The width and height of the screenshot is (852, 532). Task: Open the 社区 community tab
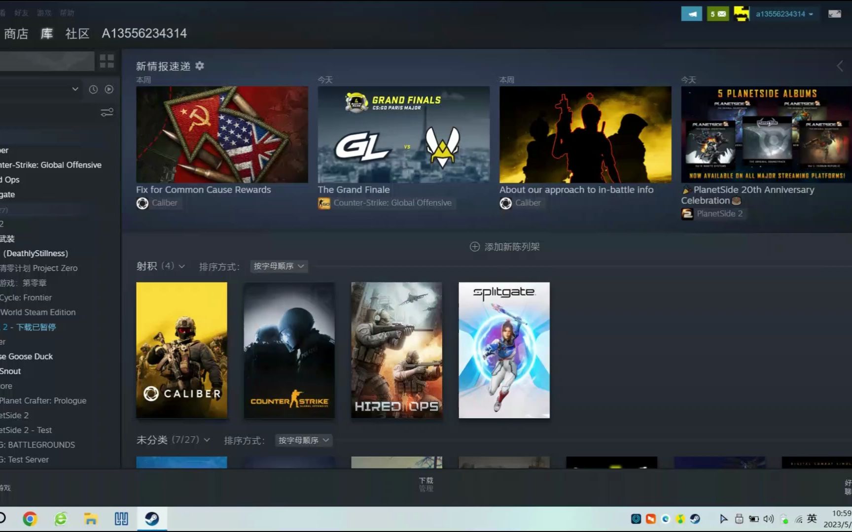pos(77,33)
